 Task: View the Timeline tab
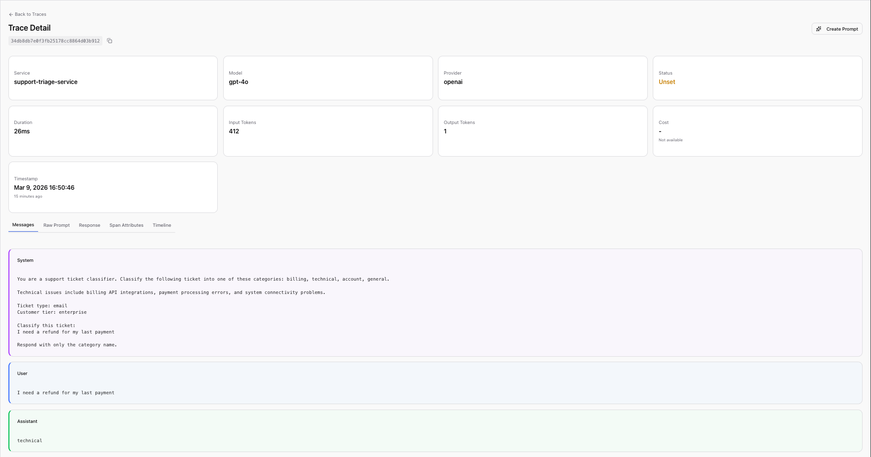click(162, 225)
